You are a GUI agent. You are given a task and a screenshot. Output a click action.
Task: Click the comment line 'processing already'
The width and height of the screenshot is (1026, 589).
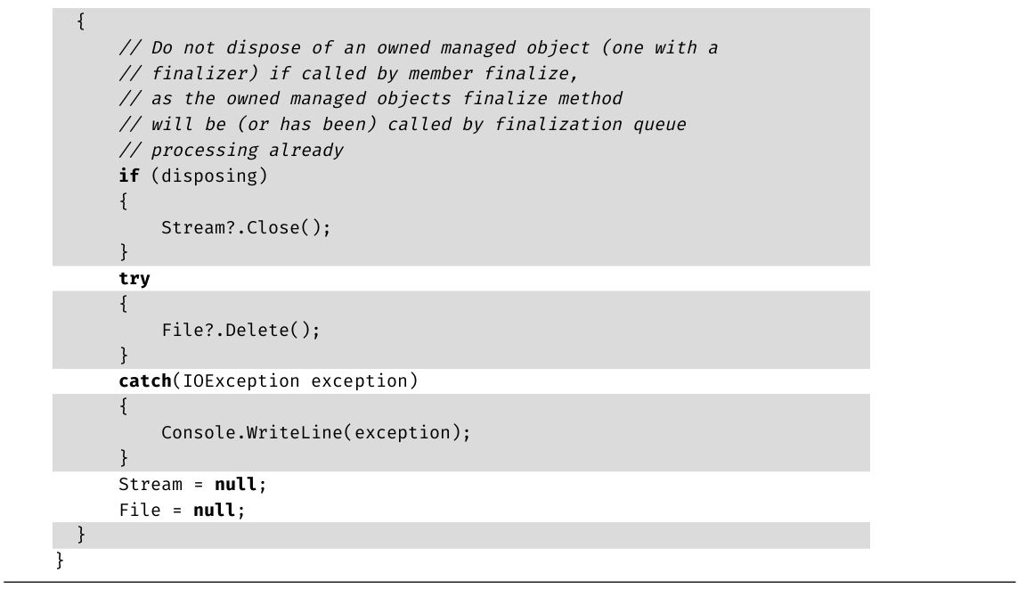(x=232, y=150)
